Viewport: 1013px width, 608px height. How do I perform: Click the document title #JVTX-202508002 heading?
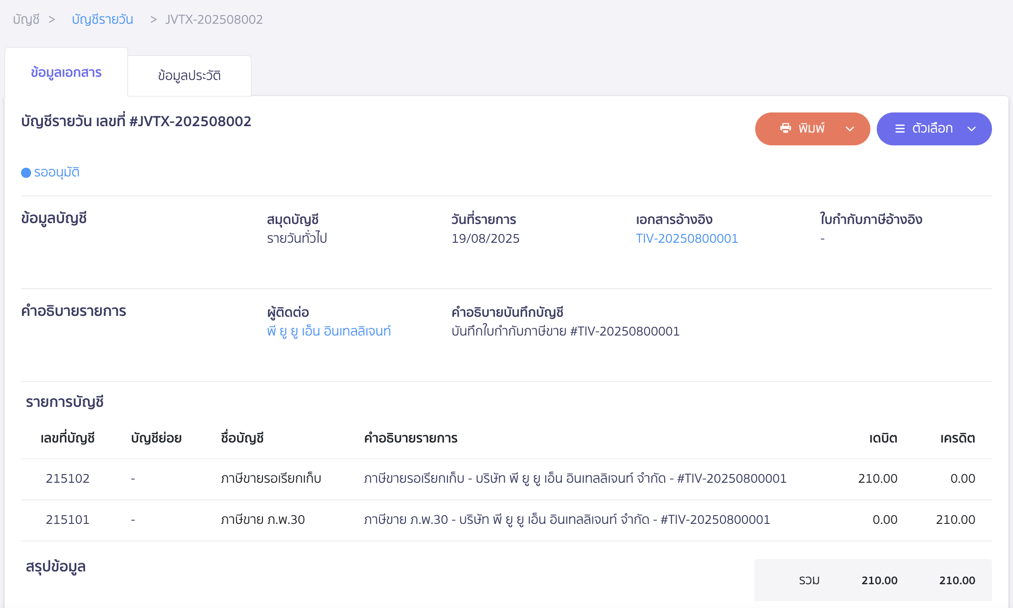pyautogui.click(x=136, y=122)
